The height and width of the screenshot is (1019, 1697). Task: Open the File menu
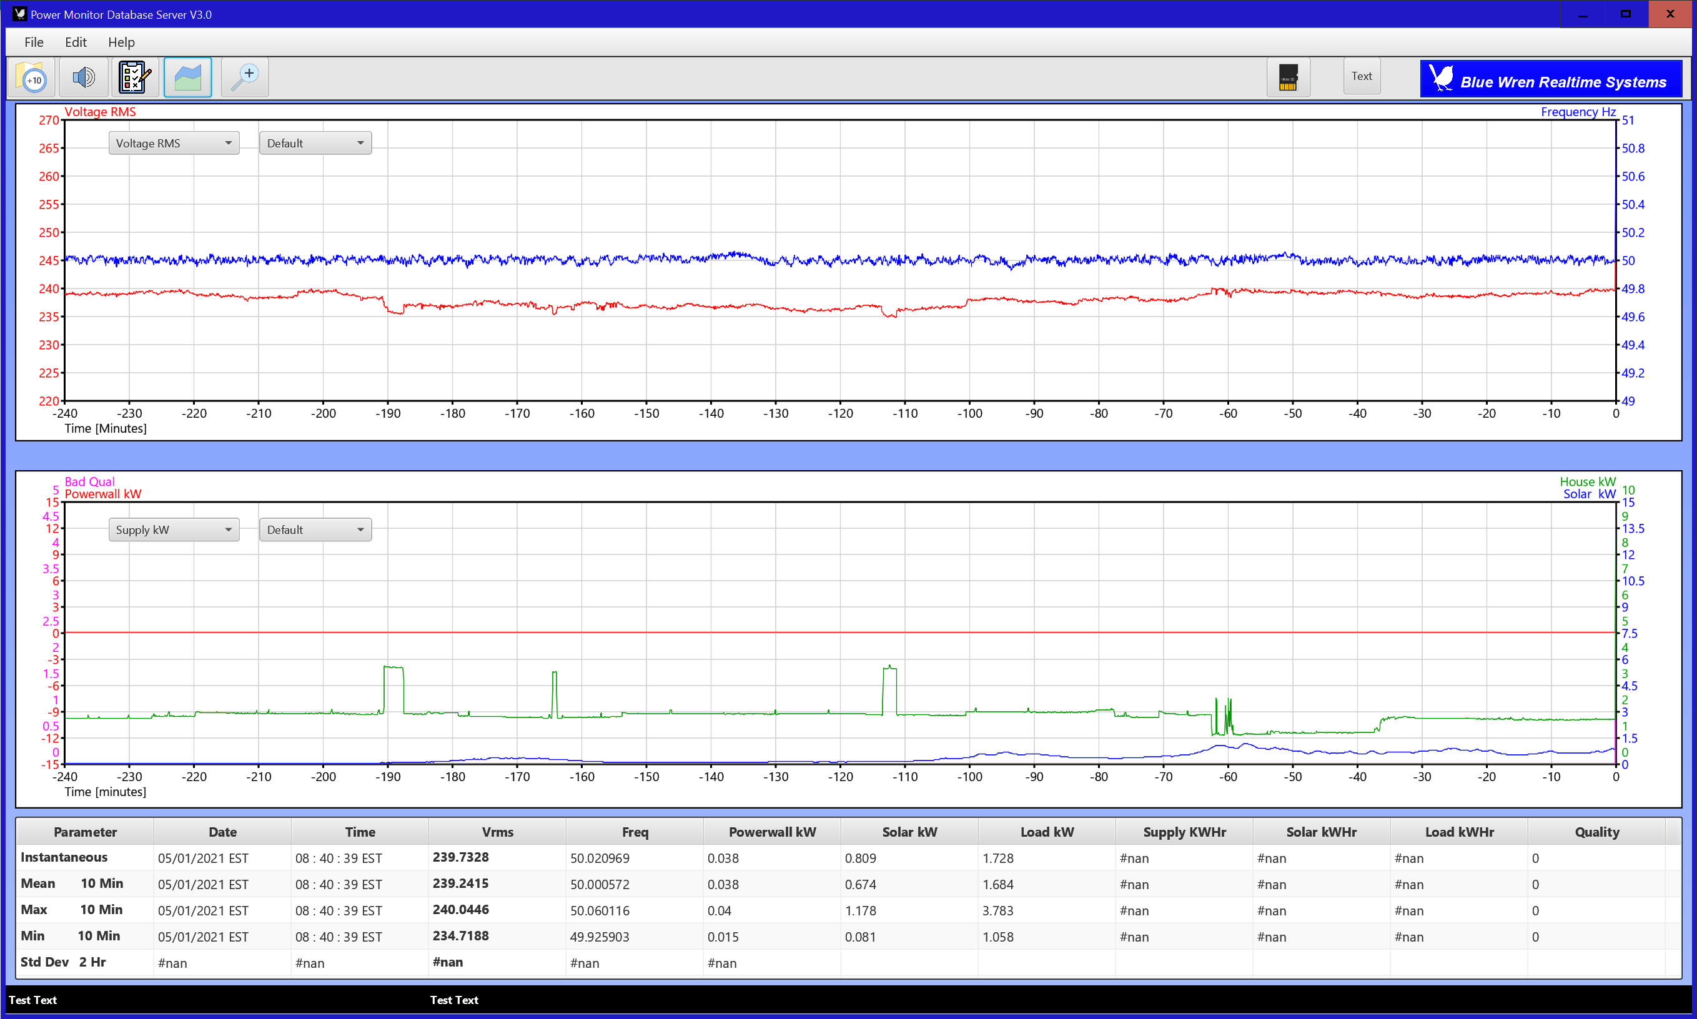(34, 42)
